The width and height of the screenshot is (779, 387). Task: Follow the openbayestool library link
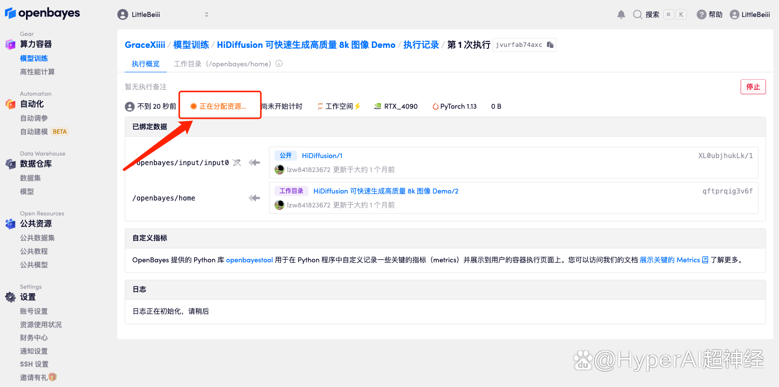249,260
